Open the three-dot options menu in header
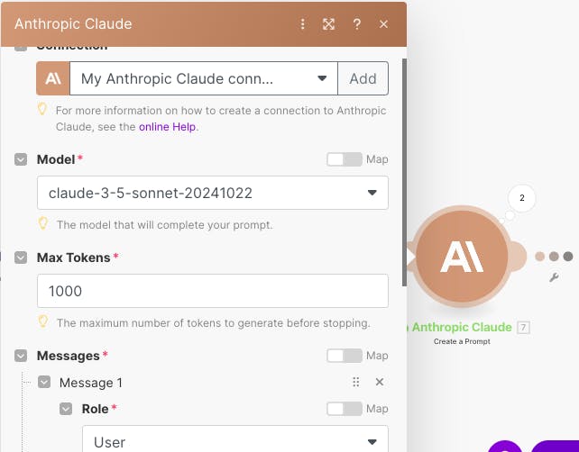Image resolution: width=579 pixels, height=452 pixels. click(x=302, y=24)
